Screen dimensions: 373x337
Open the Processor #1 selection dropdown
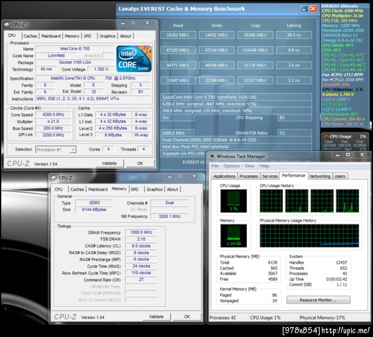(56, 149)
